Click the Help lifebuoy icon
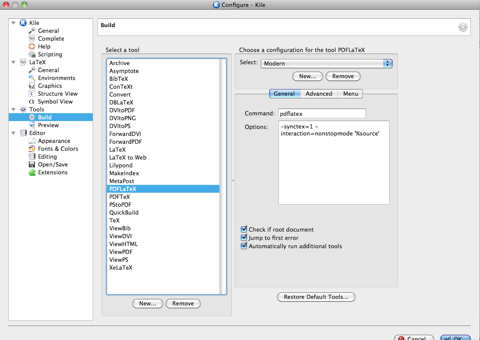 point(32,46)
